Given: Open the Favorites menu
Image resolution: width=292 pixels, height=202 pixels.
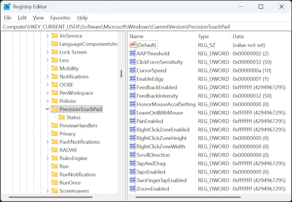Looking at the screenshot, I should (60, 17).
